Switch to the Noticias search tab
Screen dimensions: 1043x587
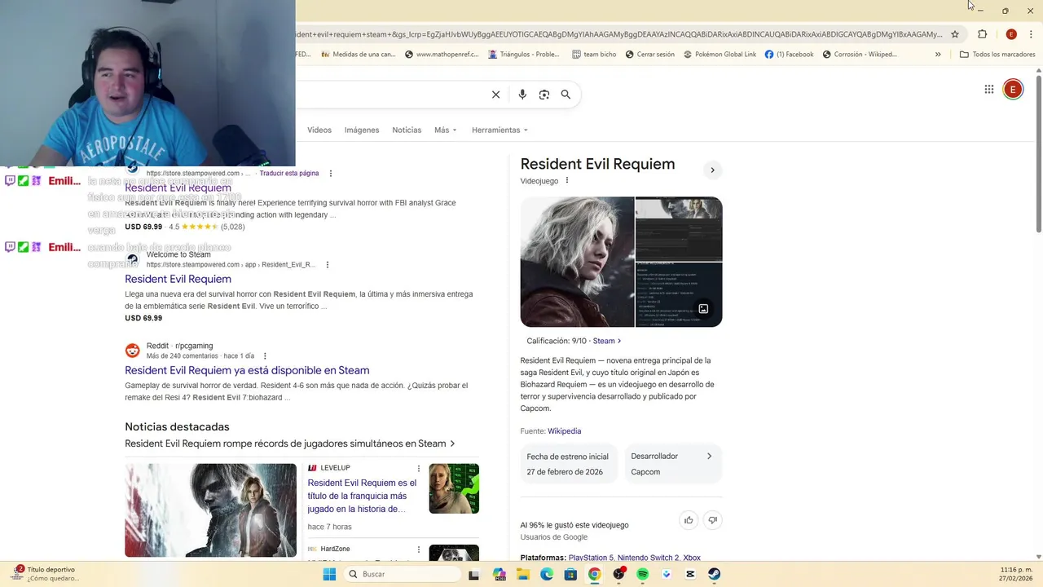[x=407, y=130]
